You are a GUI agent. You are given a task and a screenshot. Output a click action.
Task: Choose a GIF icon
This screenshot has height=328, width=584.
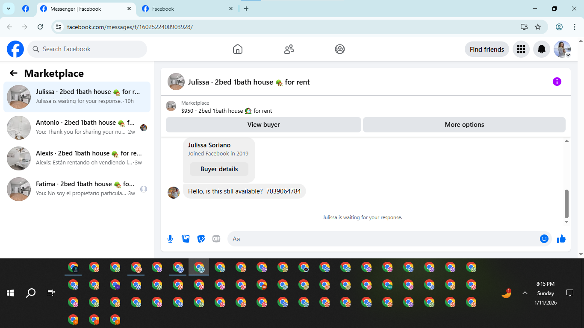[216, 239]
